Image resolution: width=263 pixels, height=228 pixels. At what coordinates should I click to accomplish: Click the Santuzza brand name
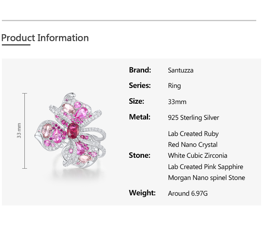tap(181, 70)
